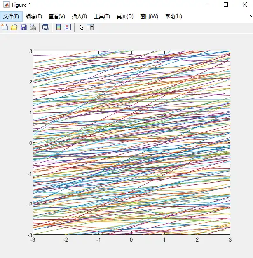Open the 查看(V) menu

tap(57, 16)
